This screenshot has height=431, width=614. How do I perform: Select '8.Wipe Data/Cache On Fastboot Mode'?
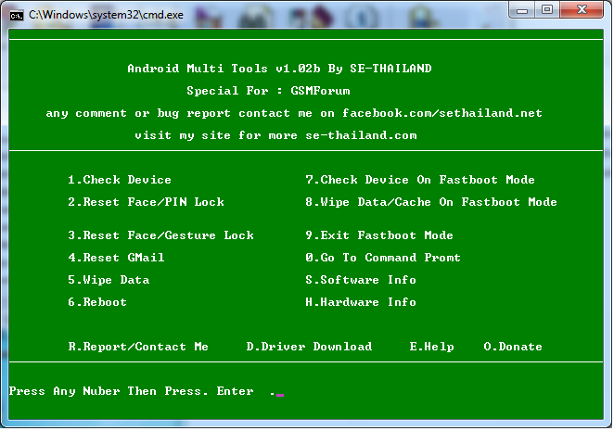(x=431, y=202)
